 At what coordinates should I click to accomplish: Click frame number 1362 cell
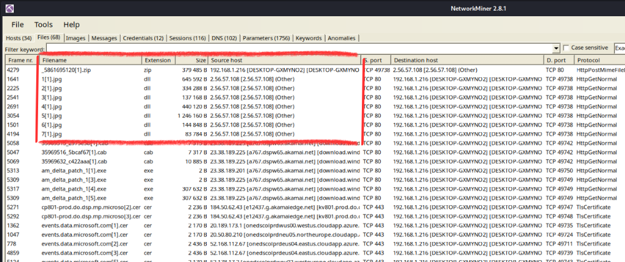click(x=13, y=225)
